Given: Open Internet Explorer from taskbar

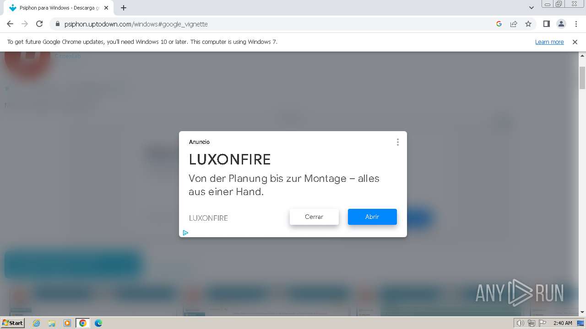Looking at the screenshot, I should tap(37, 323).
